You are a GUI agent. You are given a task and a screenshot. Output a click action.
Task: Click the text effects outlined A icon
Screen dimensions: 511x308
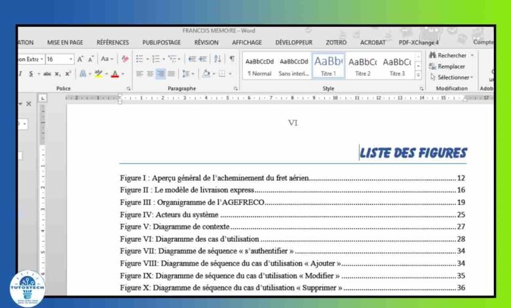[x=83, y=74]
